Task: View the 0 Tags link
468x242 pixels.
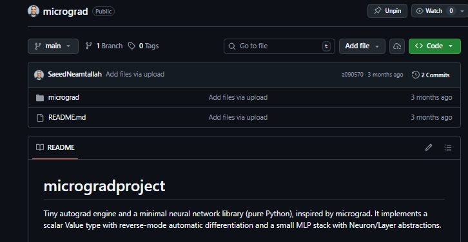Action: 143,46
